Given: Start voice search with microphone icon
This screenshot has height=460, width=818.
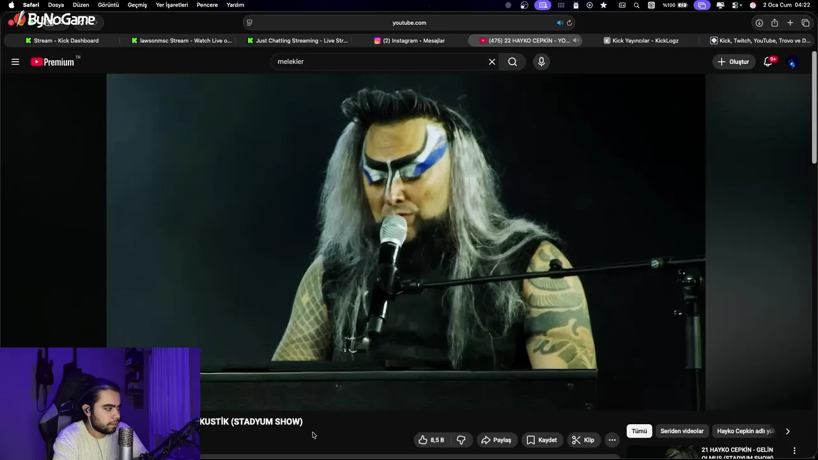Looking at the screenshot, I should 541,62.
